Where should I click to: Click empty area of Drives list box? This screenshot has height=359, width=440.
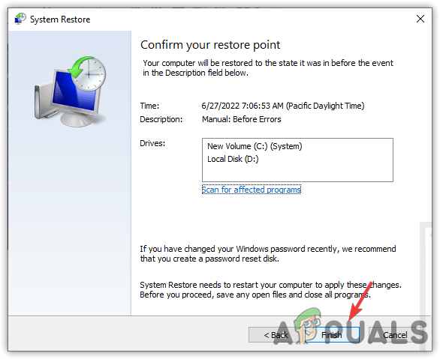[x=297, y=173]
